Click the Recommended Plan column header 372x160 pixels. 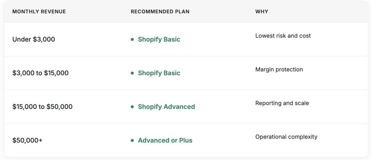click(x=160, y=12)
